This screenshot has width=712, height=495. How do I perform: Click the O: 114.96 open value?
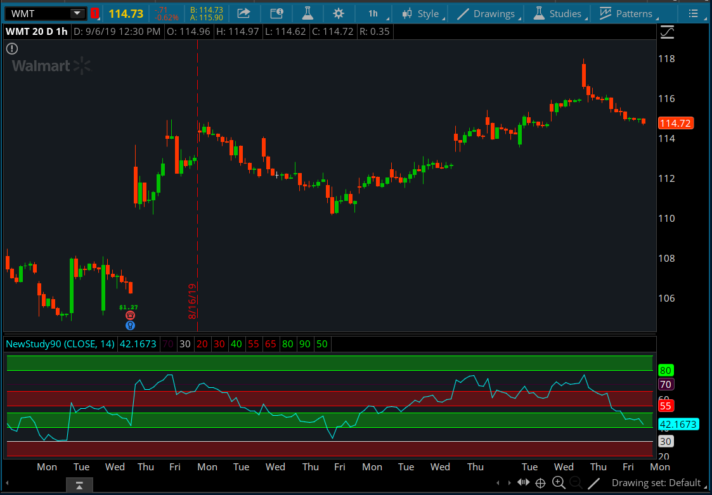[188, 32]
